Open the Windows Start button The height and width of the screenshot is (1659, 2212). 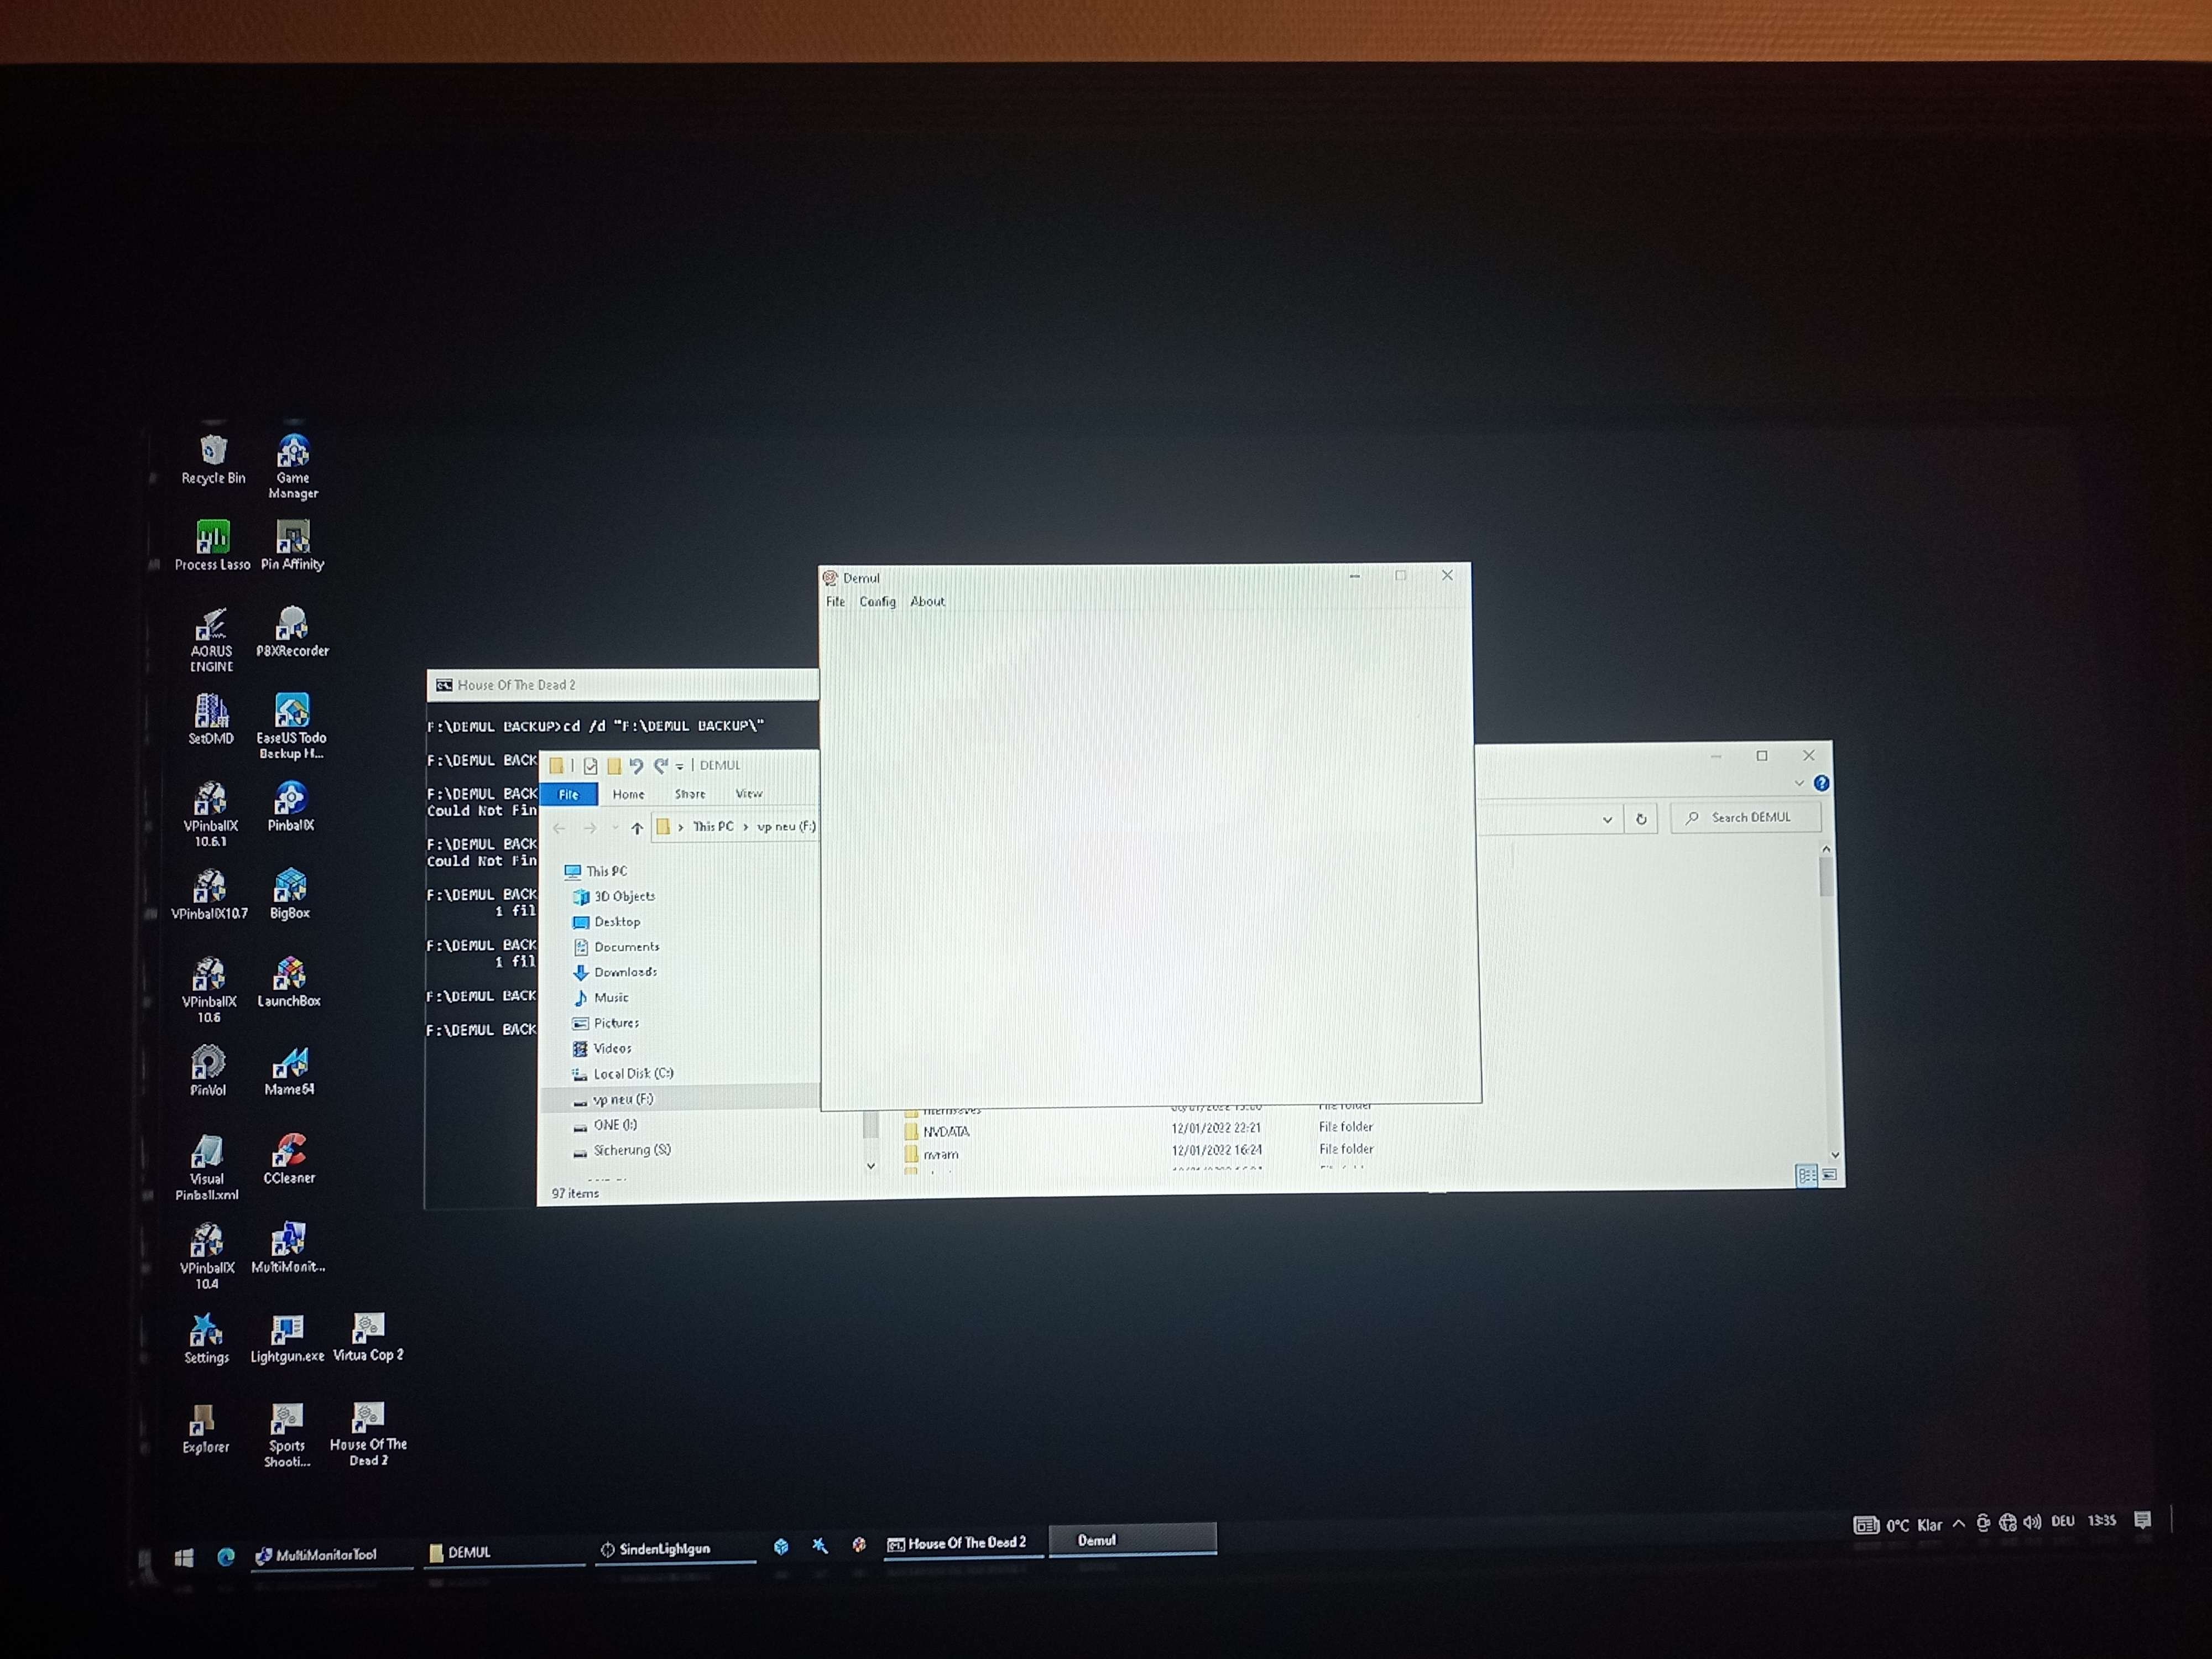[184, 1558]
